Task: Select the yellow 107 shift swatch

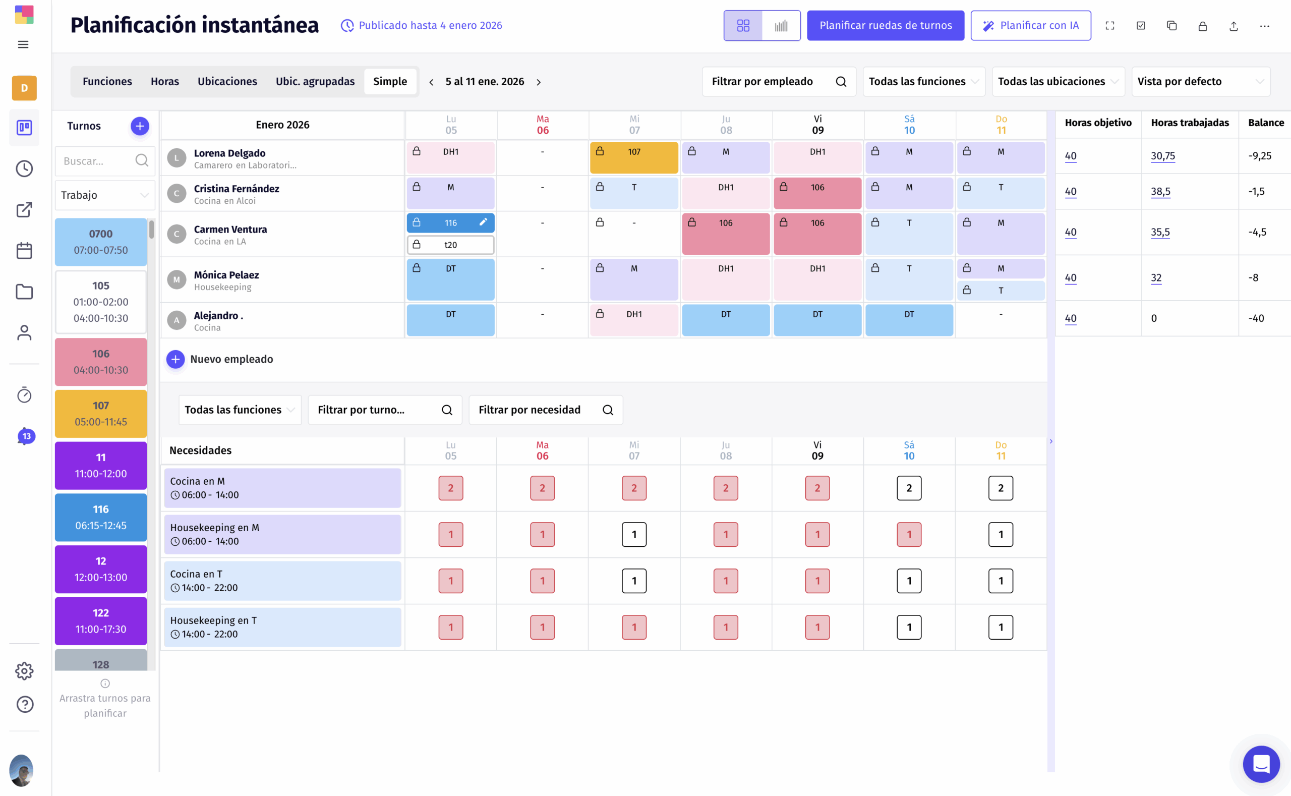Action: coord(100,414)
